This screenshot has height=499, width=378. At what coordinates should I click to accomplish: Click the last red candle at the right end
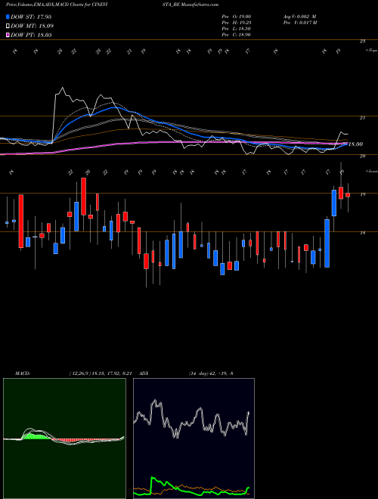click(348, 195)
